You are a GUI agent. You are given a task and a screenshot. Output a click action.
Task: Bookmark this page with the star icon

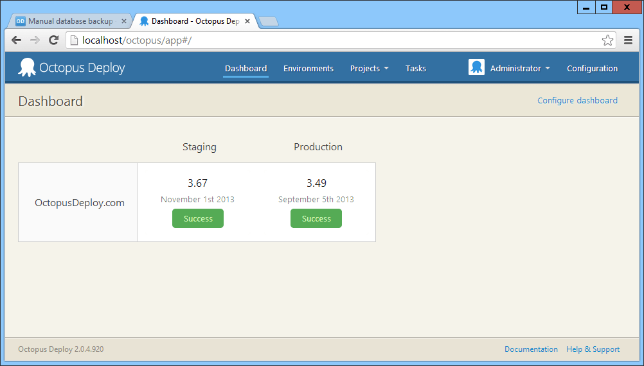click(607, 40)
